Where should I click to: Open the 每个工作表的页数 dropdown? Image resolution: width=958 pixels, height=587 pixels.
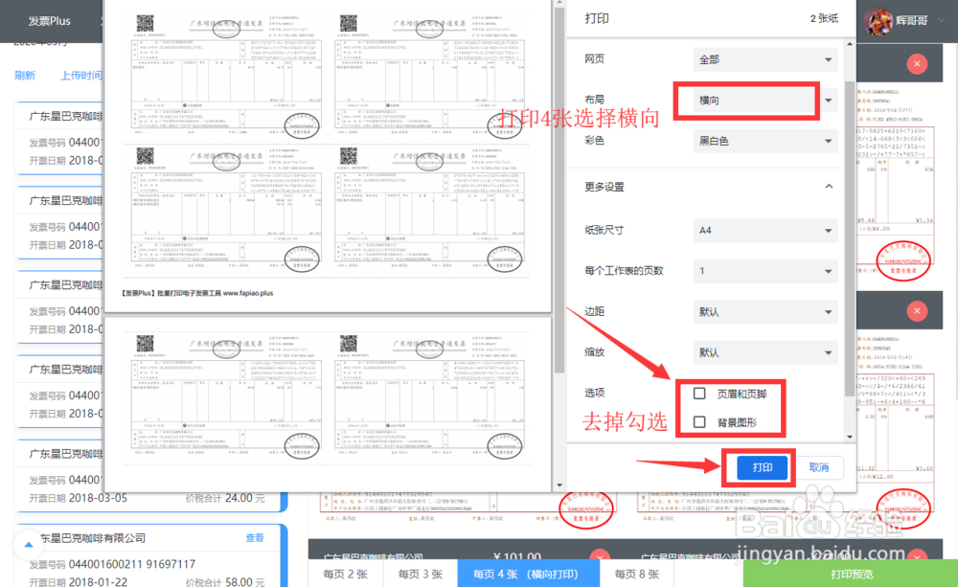click(764, 271)
